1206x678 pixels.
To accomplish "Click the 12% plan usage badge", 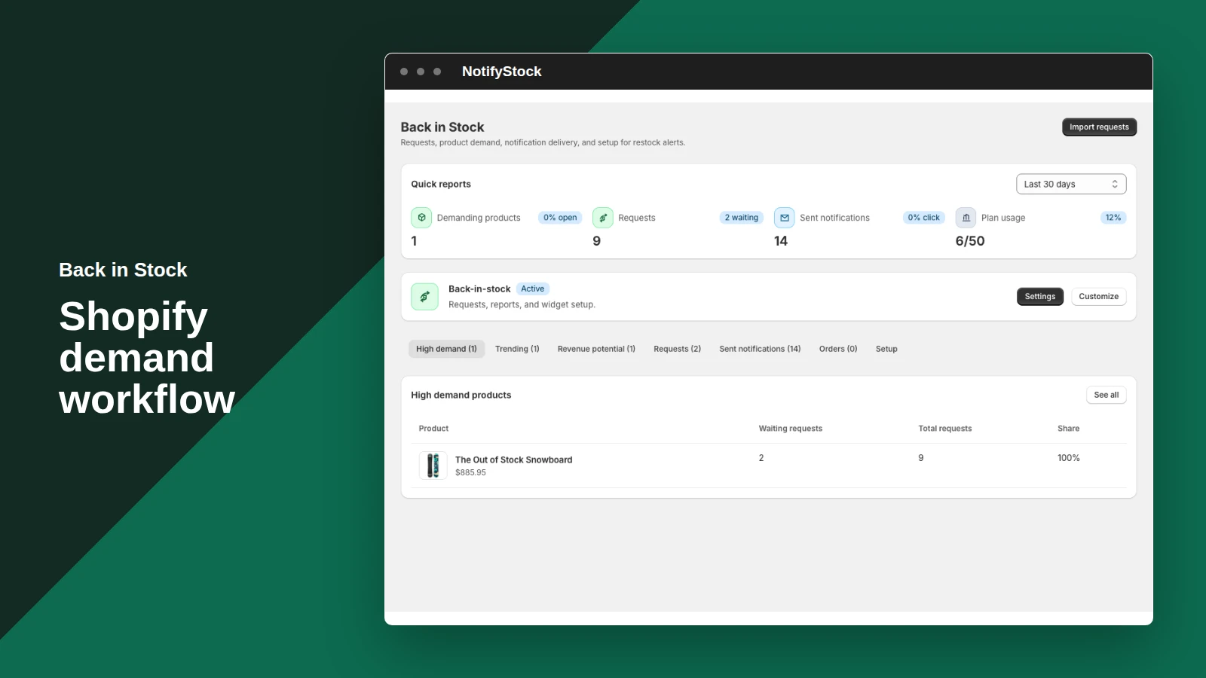I will coord(1113,218).
